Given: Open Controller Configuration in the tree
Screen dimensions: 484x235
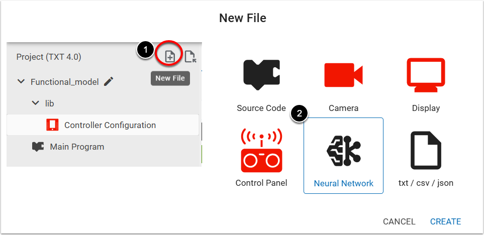Looking at the screenshot, I should point(110,125).
